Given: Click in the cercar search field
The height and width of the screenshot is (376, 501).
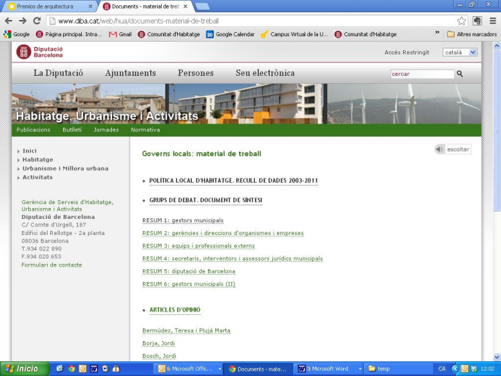Looking at the screenshot, I should point(422,74).
